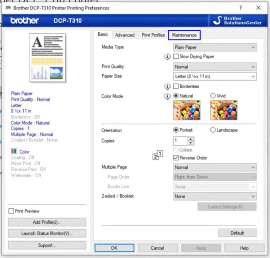
Task: Click the Help button
Action: click(x=244, y=248)
